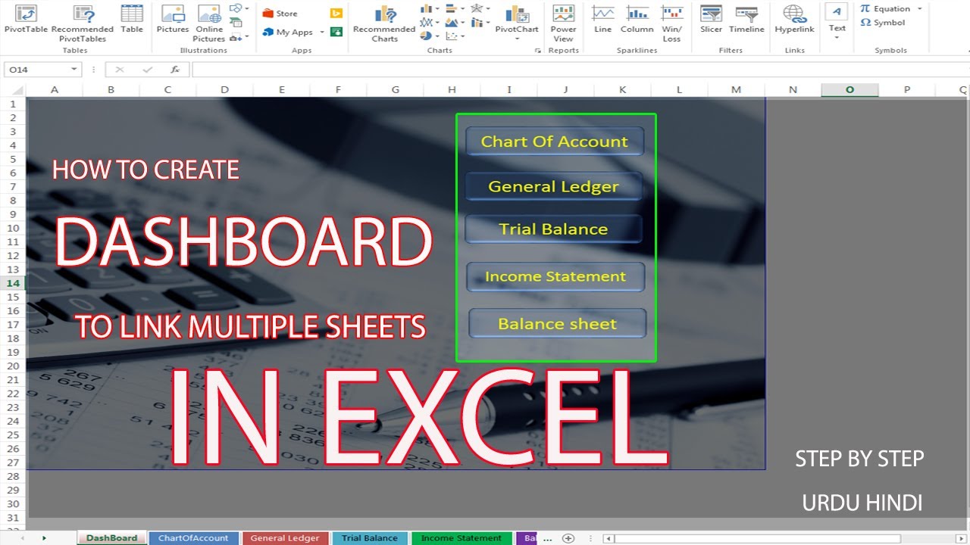Screen dimensions: 970x545
Task: Open Bing Maps app icon
Action: pos(336,14)
